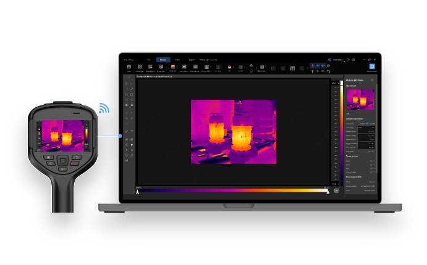Image resolution: width=427 pixels, height=265 pixels.
Task: Click the square icon right of bottom slider
Action: tap(337, 191)
